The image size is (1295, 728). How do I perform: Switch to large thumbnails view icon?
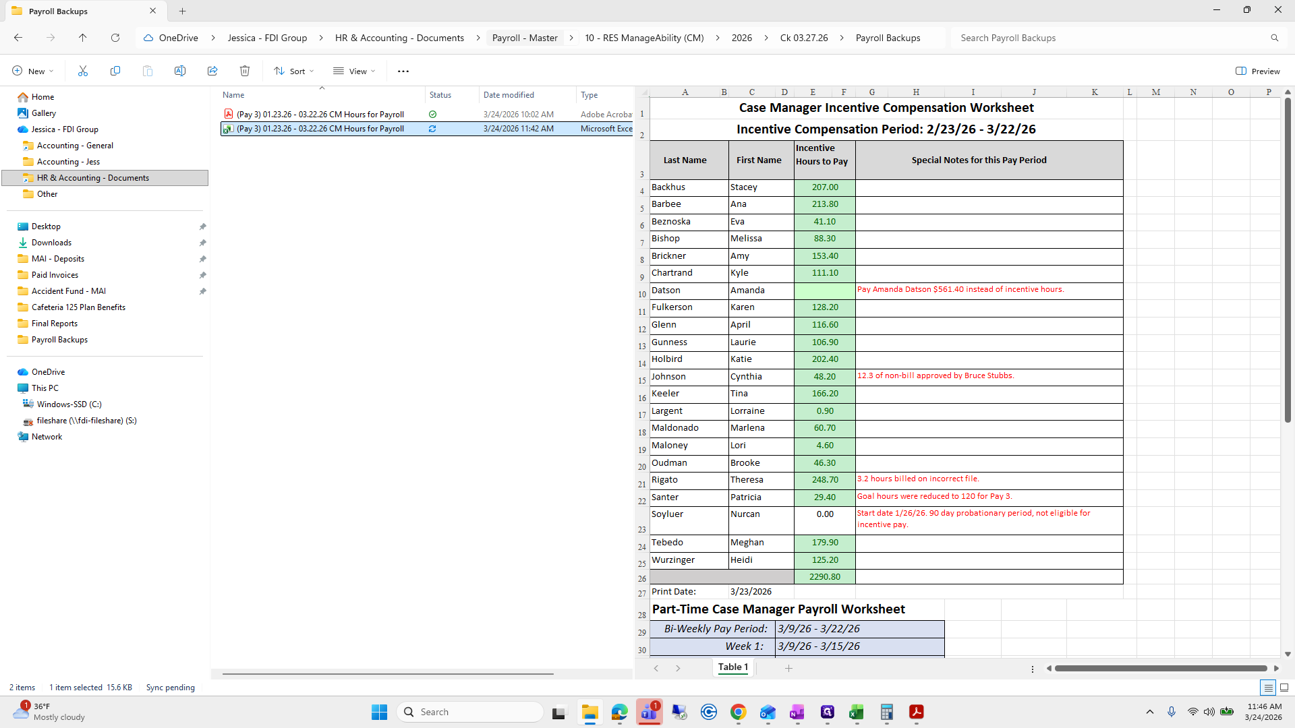coord(1284,688)
